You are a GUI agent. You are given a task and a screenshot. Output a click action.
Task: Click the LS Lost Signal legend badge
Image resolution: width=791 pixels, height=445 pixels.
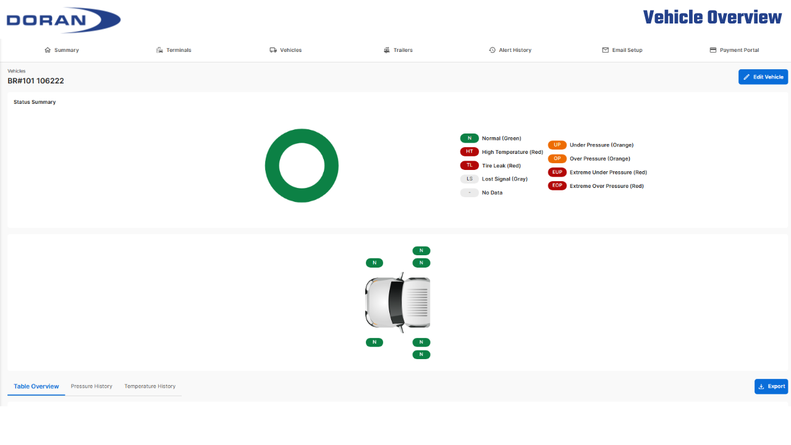[x=470, y=179]
